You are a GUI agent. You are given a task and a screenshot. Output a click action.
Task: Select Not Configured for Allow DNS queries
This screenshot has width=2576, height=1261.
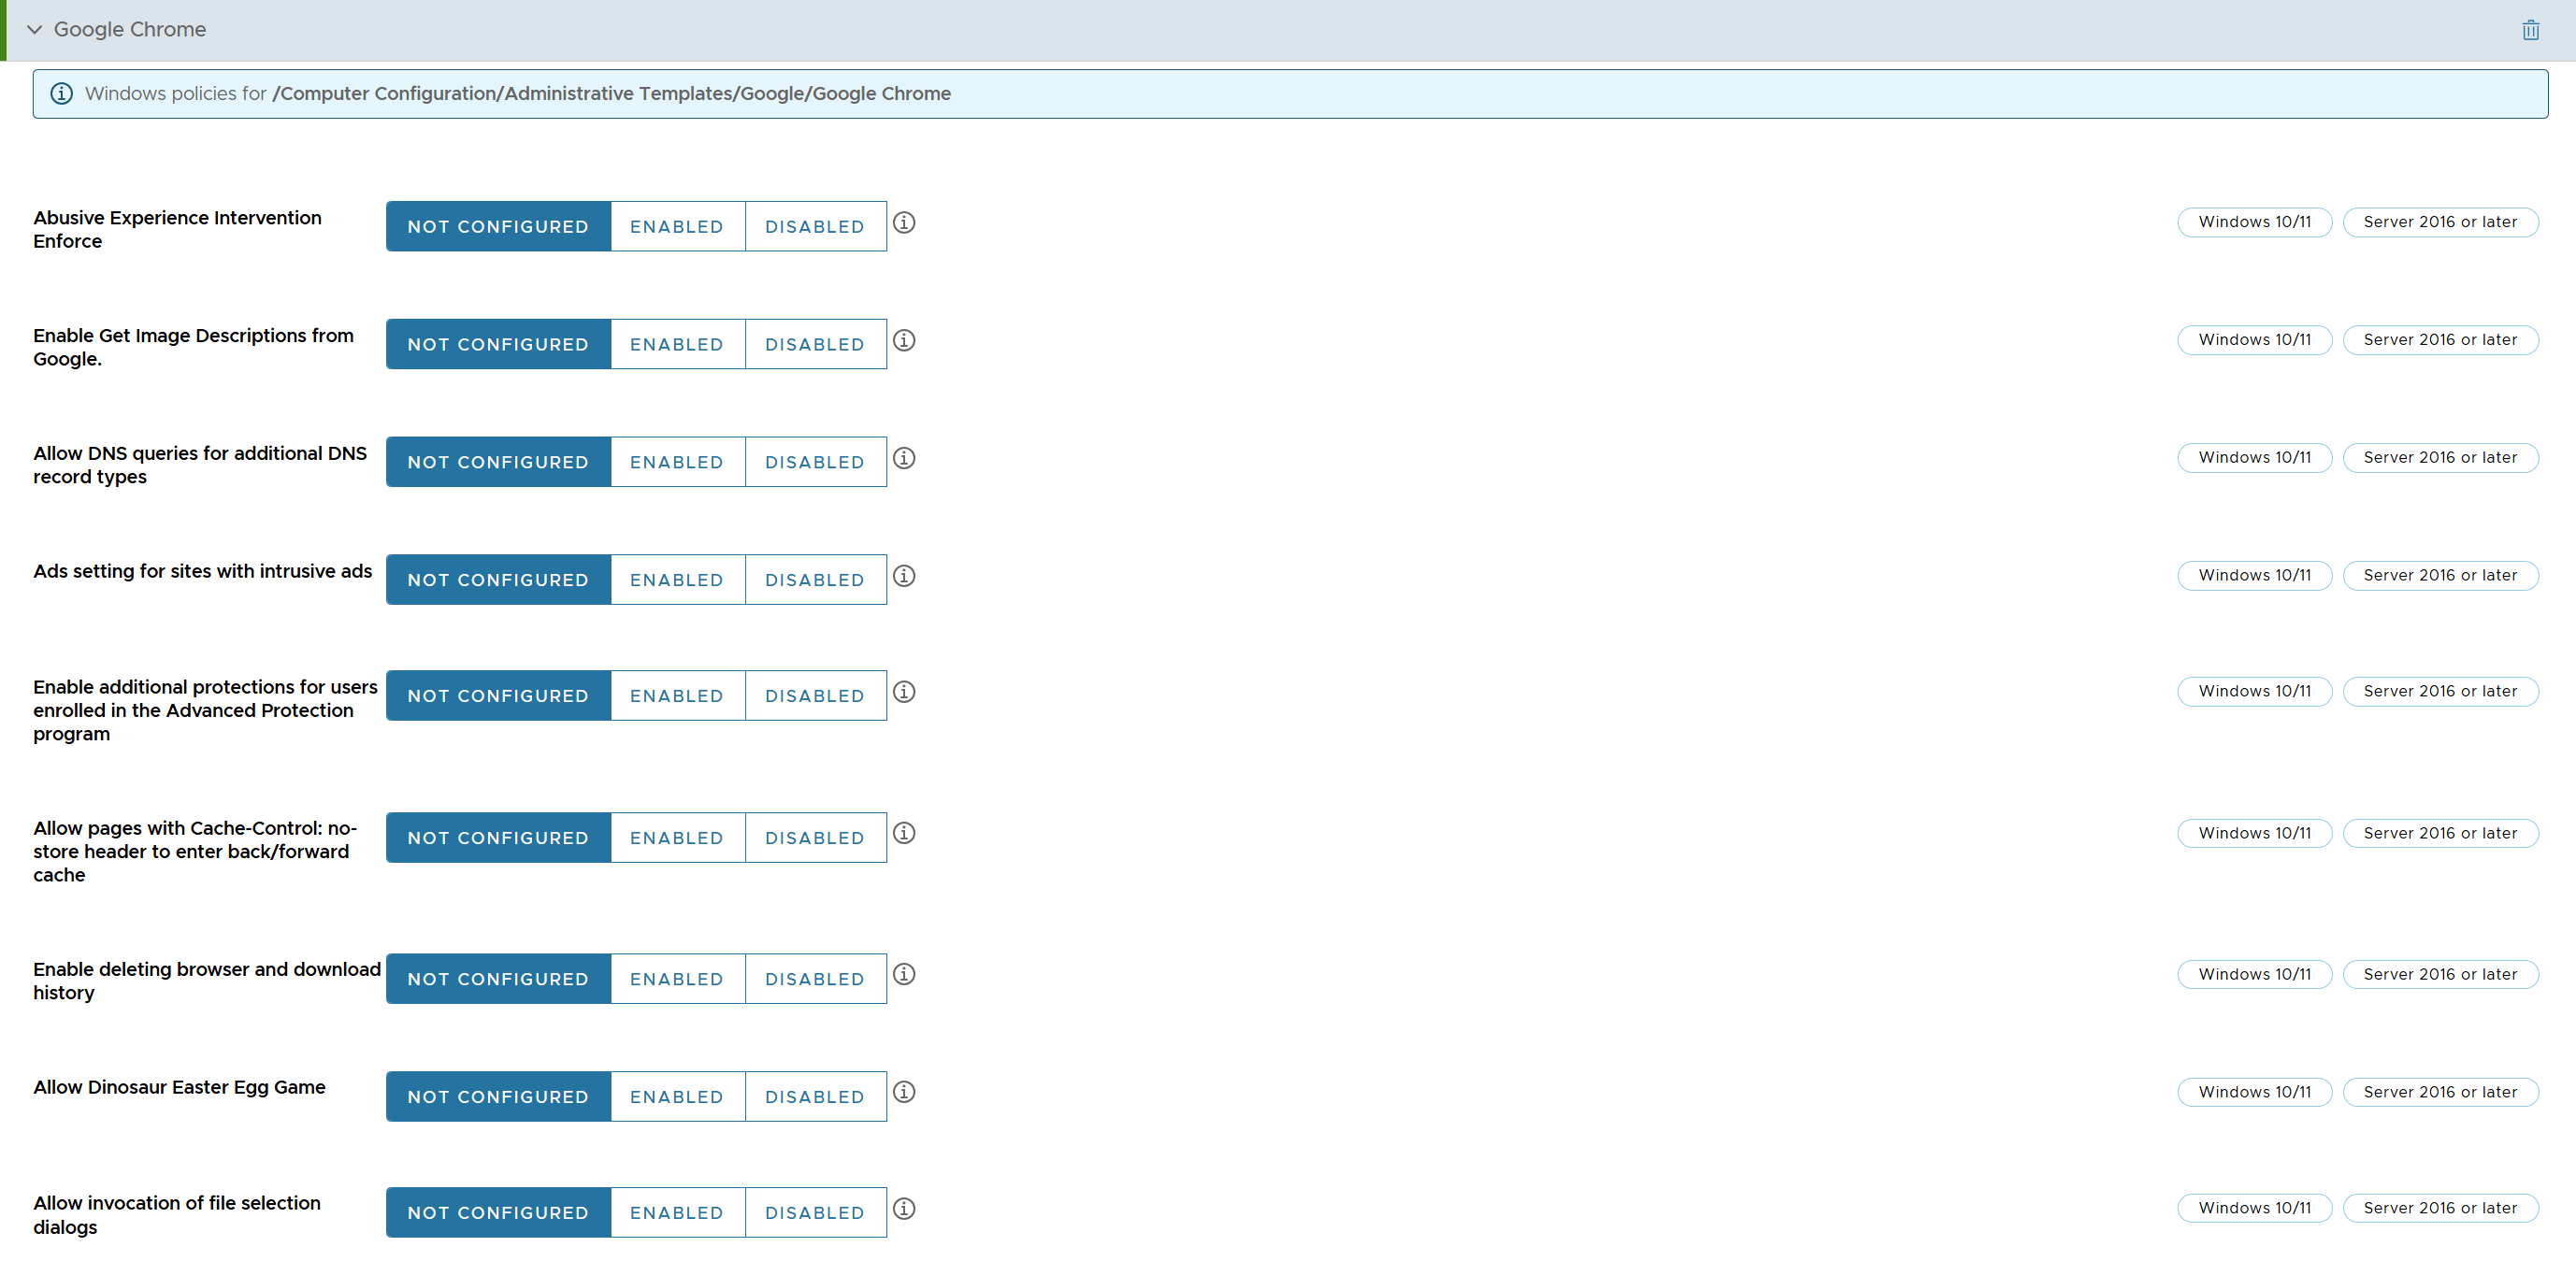(x=498, y=463)
